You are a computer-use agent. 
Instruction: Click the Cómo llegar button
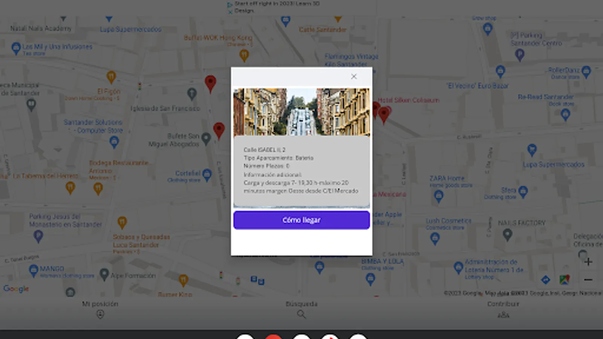tap(301, 220)
